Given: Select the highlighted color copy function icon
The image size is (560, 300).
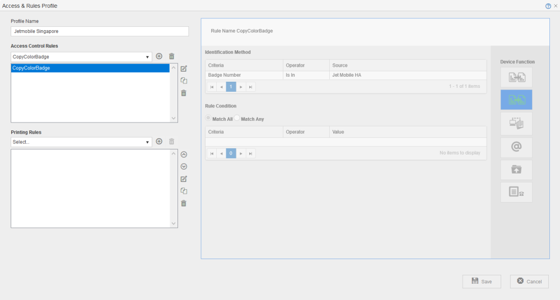Looking at the screenshot, I should pyautogui.click(x=516, y=100).
